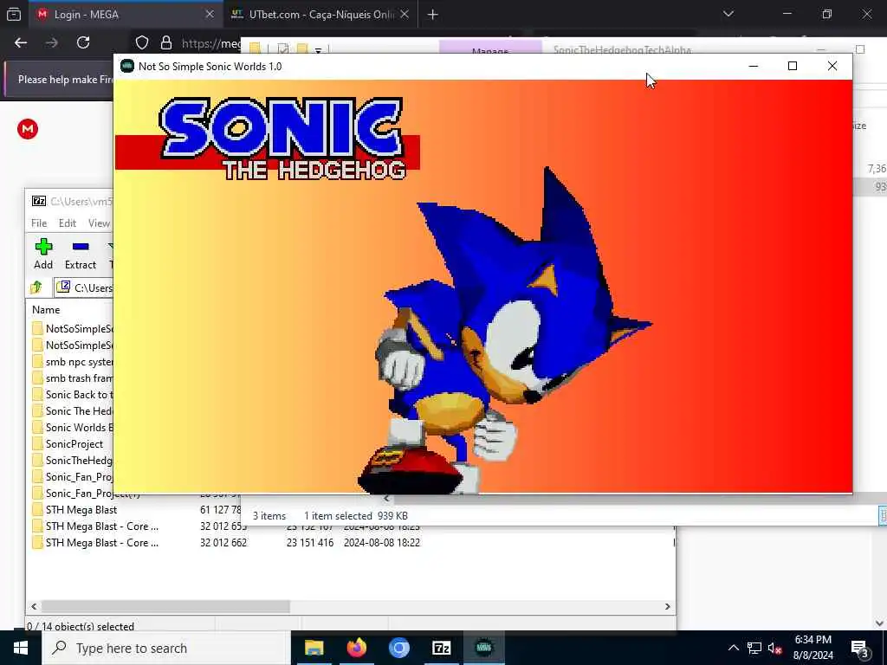The width and height of the screenshot is (887, 665).
Task: Open a new Firefox tab
Action: 433,15
